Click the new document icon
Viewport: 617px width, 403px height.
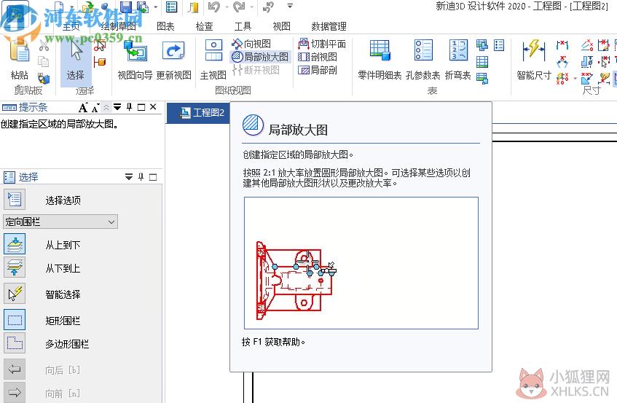pyautogui.click(x=59, y=7)
